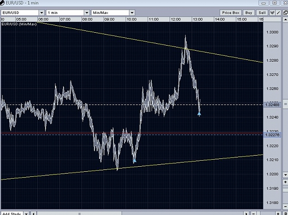Click the horizontal scrollbar thumb
Viewport: 288px width, 215px height.
tap(80, 214)
